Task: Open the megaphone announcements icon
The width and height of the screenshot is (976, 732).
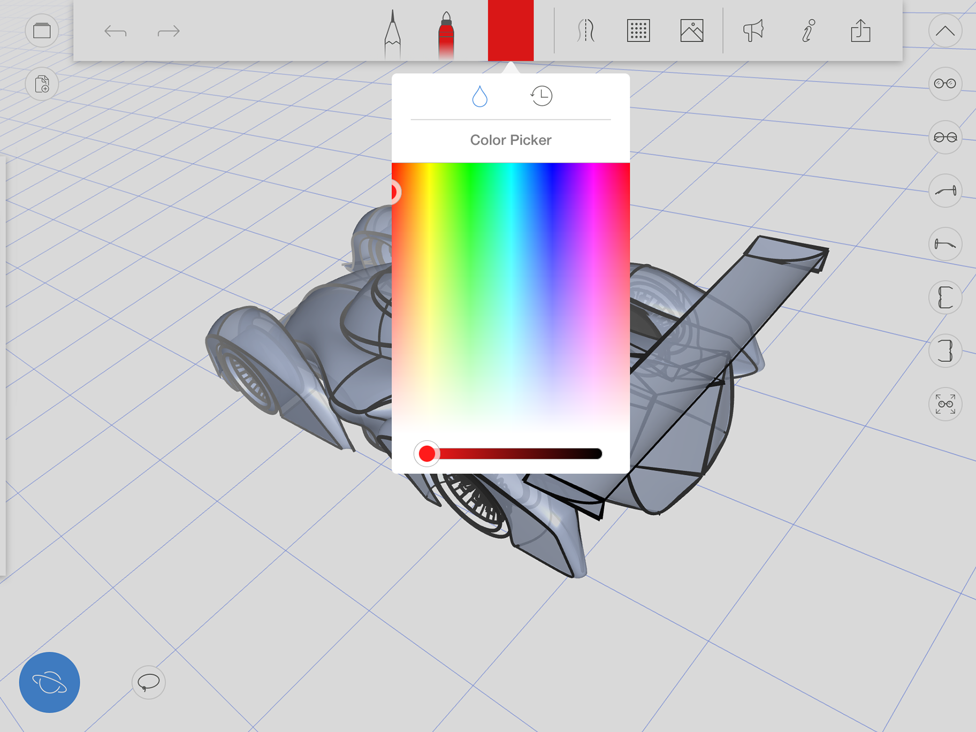Action: coord(753,31)
